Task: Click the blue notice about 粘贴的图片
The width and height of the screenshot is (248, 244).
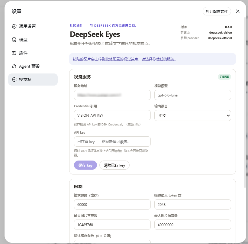Action: (153, 59)
